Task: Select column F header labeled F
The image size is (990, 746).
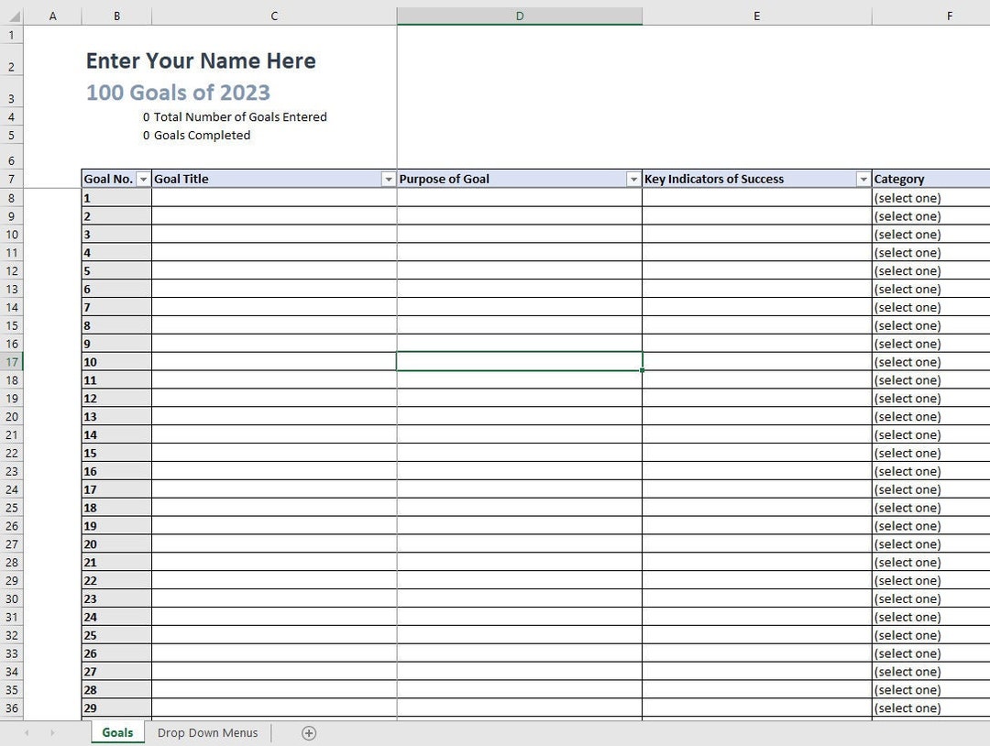Action: click(x=949, y=16)
